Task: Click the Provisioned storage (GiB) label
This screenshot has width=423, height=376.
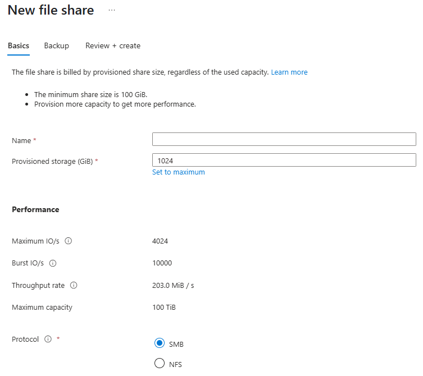Action: click(x=52, y=162)
